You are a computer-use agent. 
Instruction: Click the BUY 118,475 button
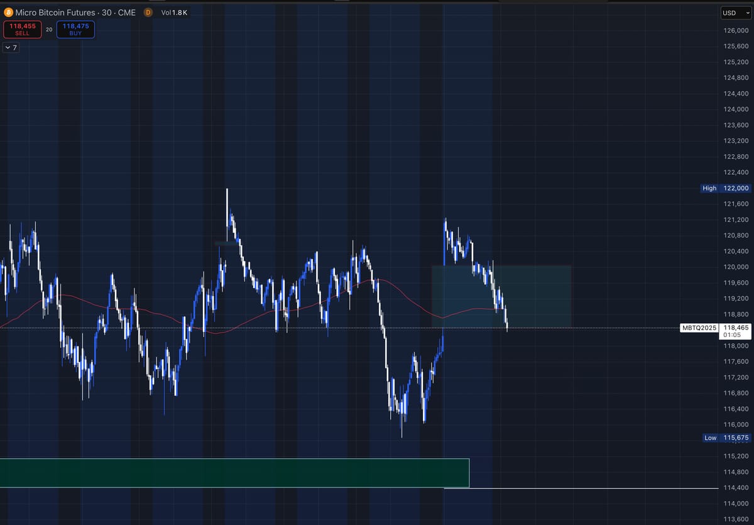75,30
